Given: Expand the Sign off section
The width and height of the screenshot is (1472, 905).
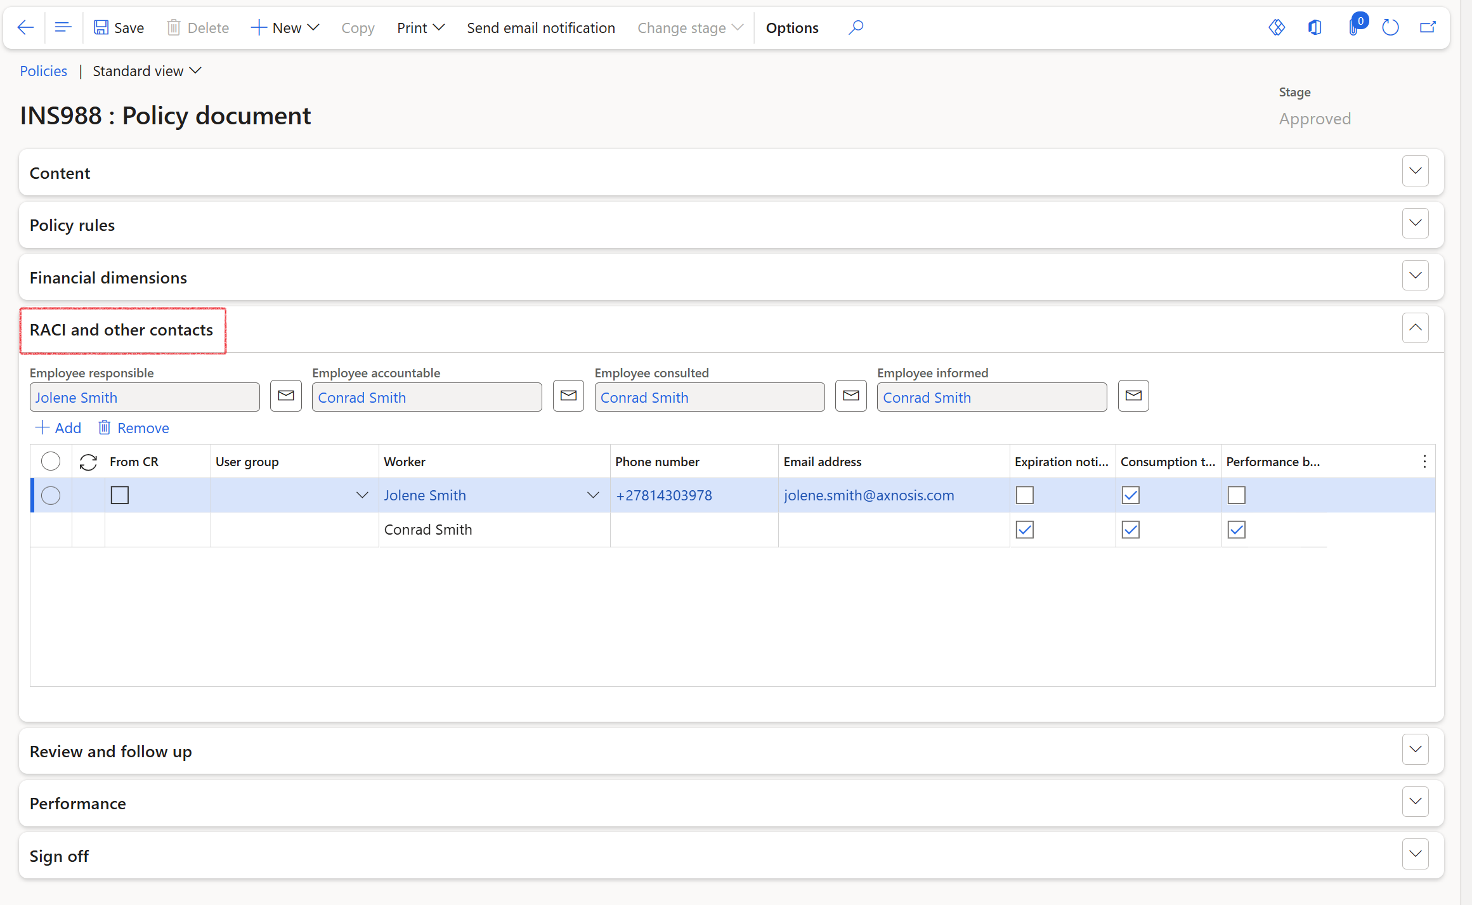Looking at the screenshot, I should [1416, 854].
